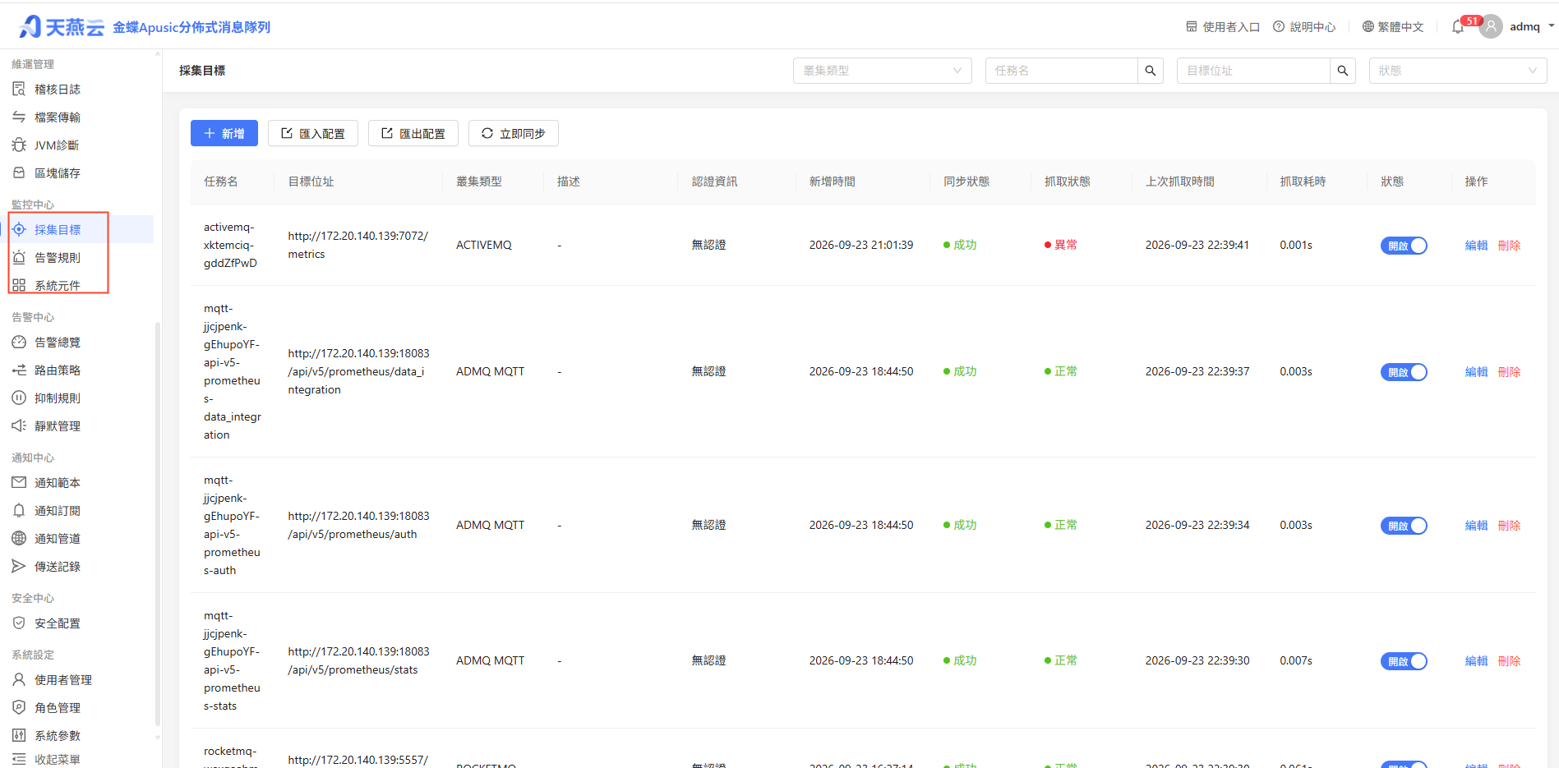Open 檔案傳輸 in the sidebar
Screen dimensions: 1559x768
(x=58, y=117)
